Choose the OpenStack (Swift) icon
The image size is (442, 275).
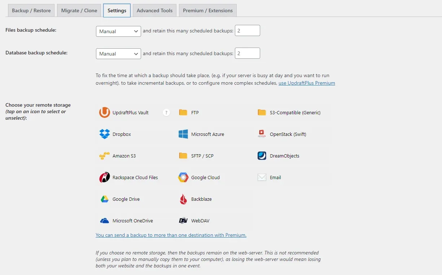click(x=262, y=134)
